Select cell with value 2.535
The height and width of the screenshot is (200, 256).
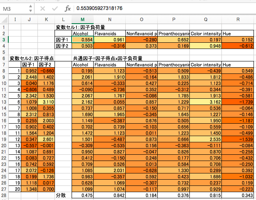[x=206, y=139]
